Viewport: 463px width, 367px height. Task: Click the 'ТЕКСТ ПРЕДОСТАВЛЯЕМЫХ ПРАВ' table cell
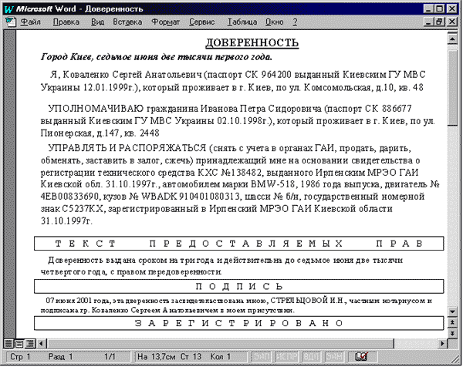tap(239, 244)
